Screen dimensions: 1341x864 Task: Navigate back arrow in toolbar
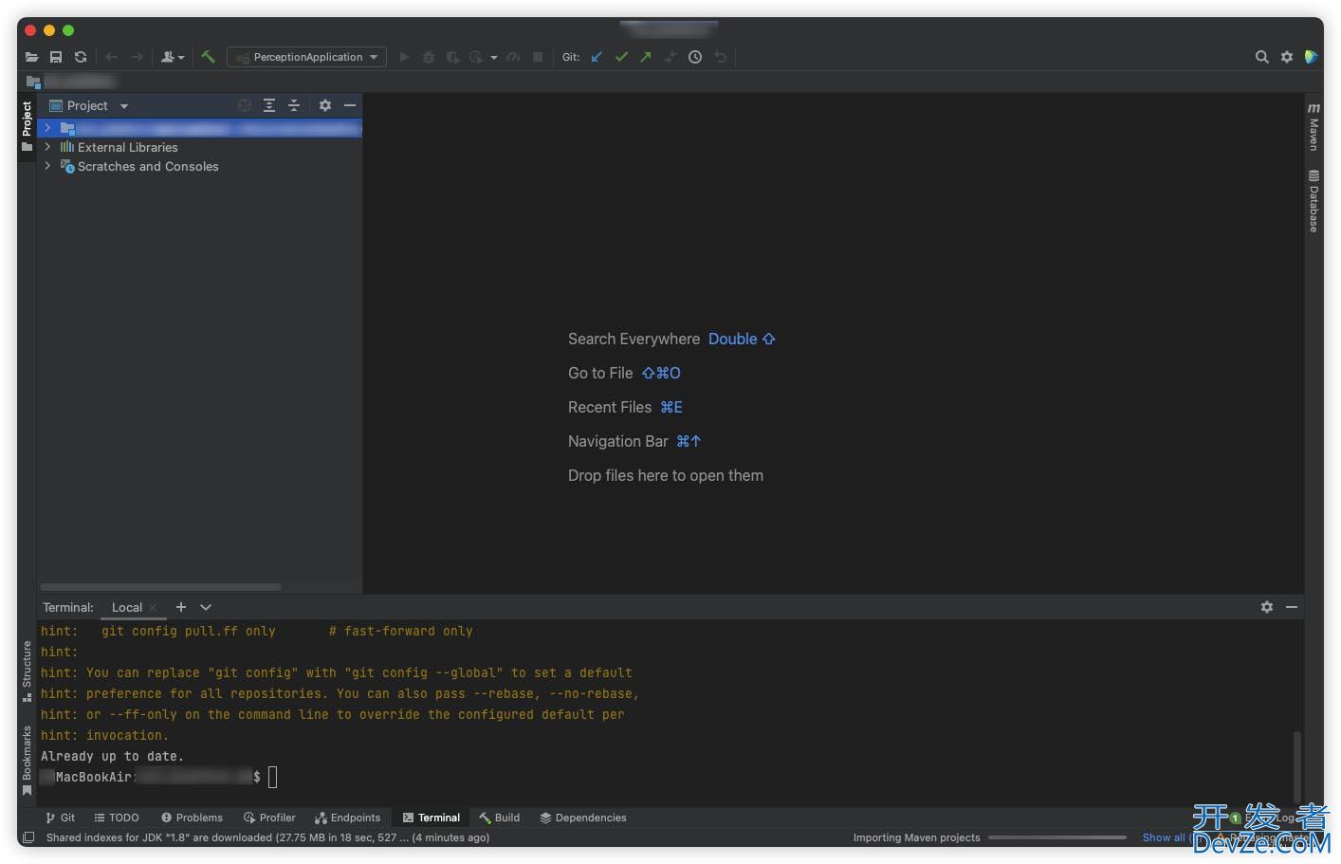click(112, 57)
